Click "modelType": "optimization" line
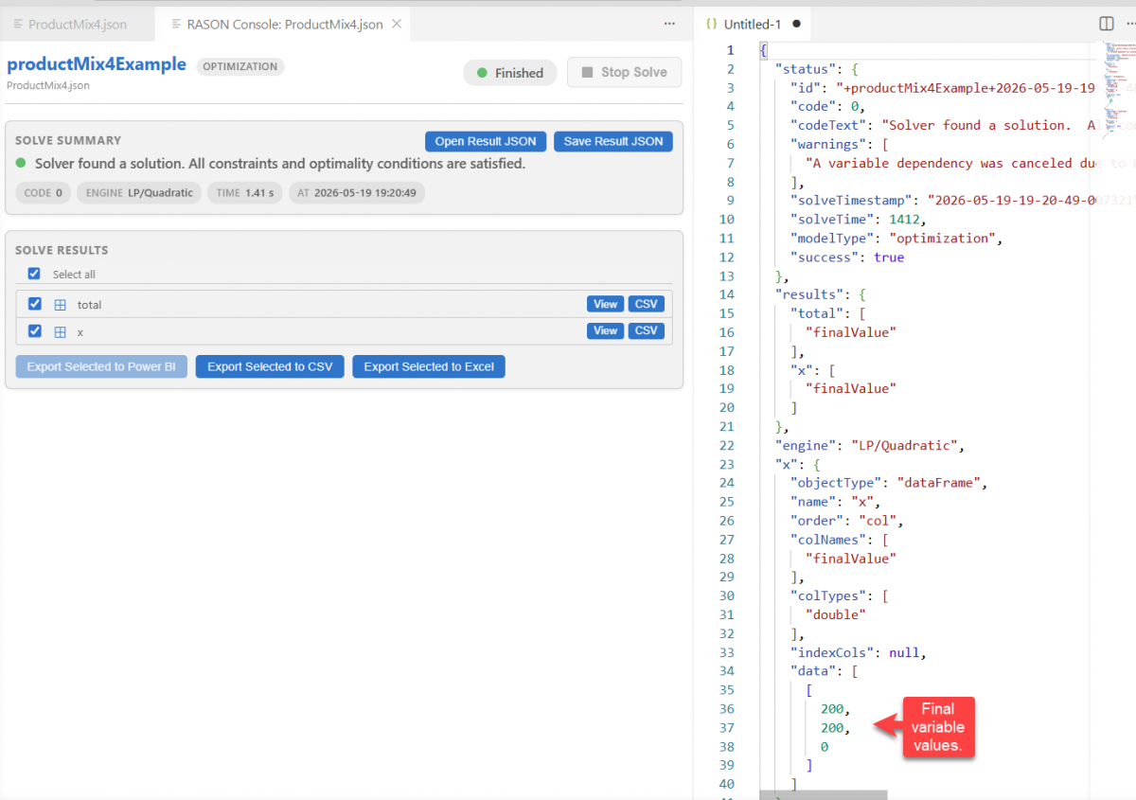This screenshot has height=800, width=1136. 896,238
